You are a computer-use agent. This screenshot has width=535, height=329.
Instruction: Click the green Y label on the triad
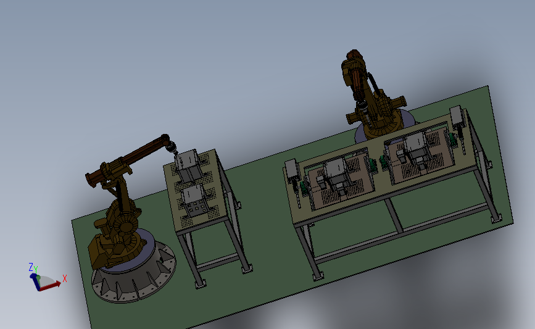(x=36, y=270)
